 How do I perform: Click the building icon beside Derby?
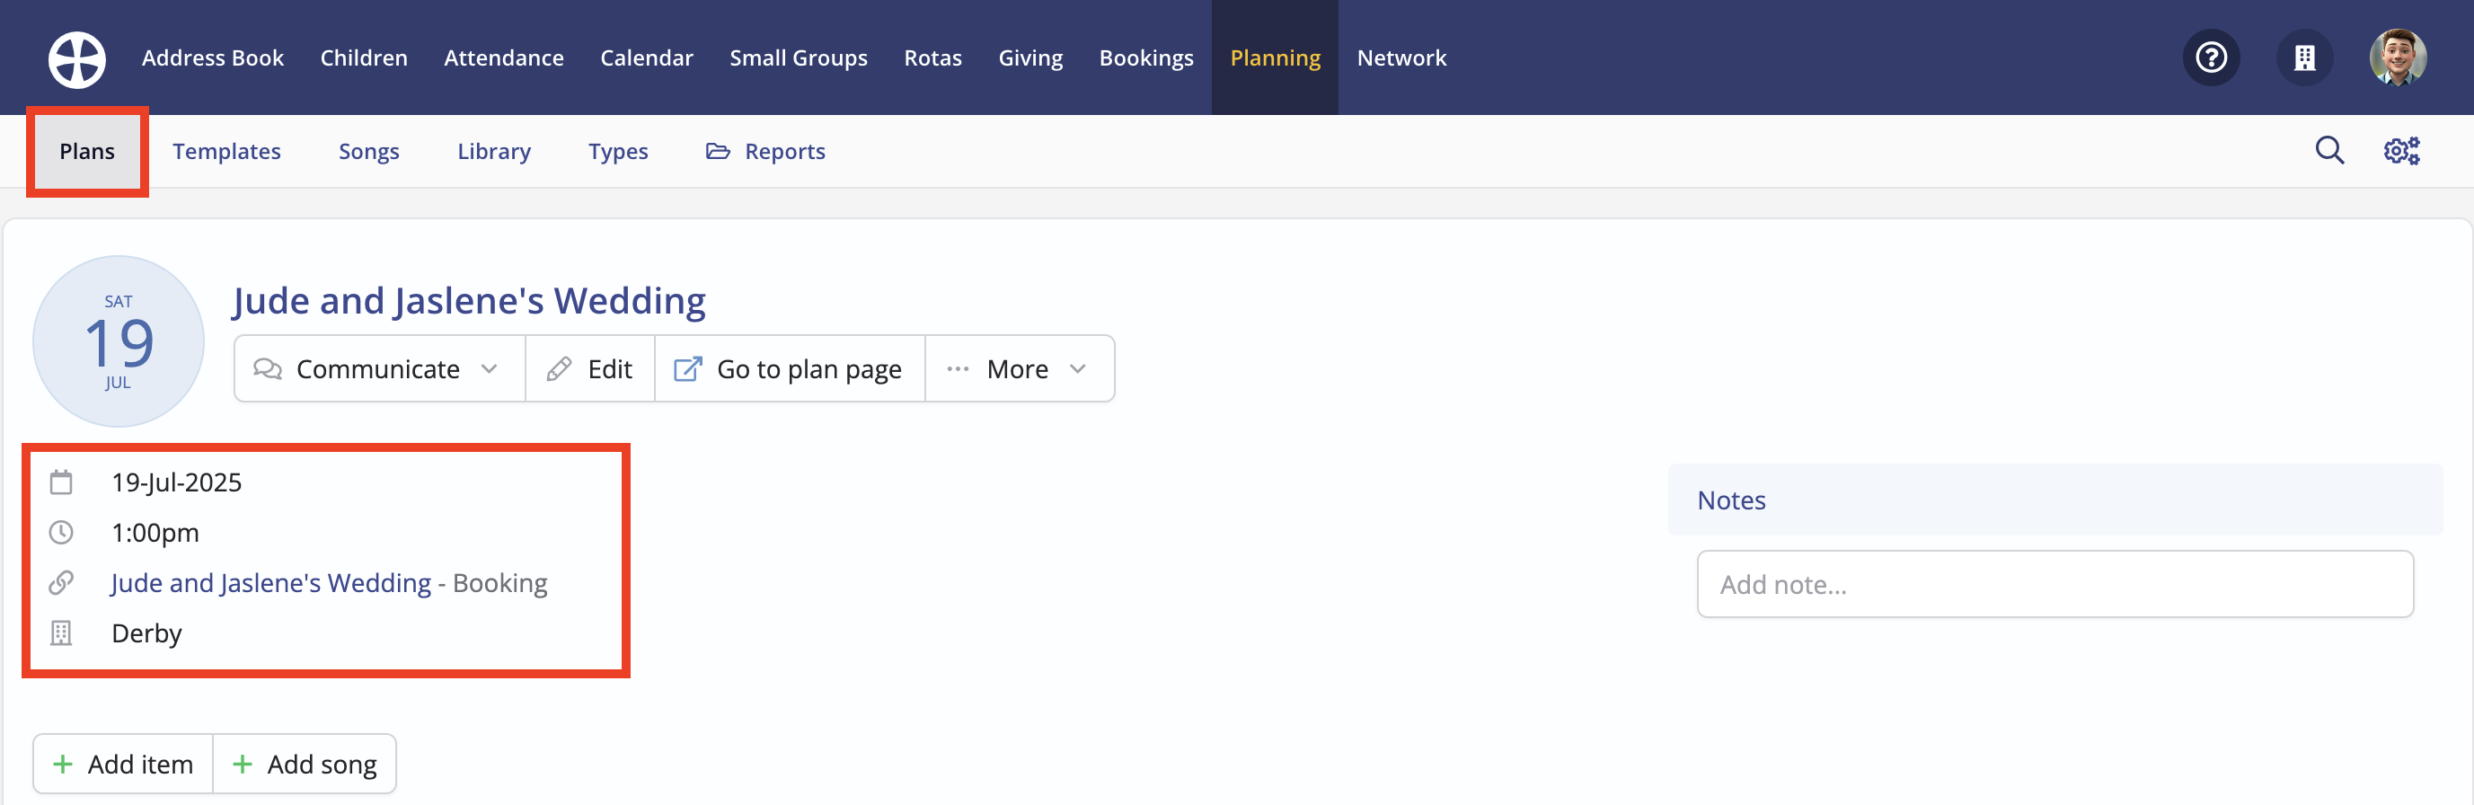tap(61, 633)
